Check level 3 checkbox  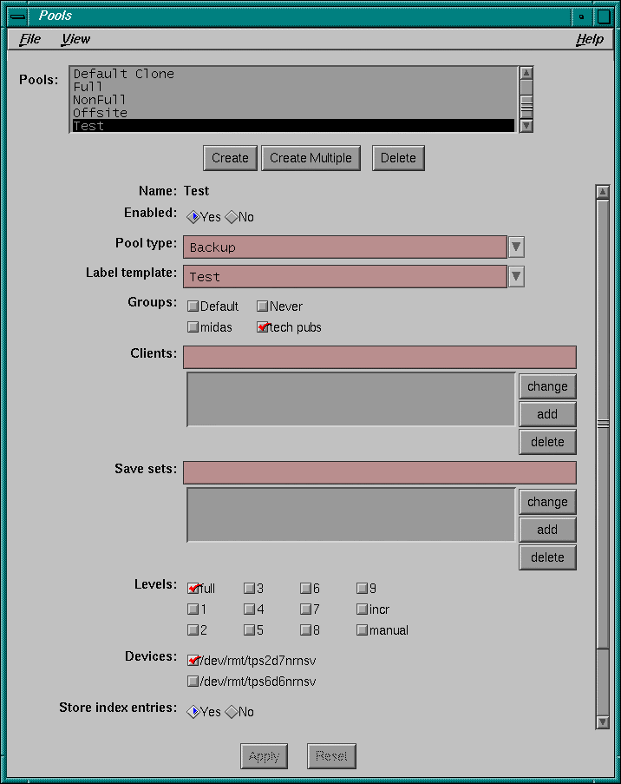249,588
